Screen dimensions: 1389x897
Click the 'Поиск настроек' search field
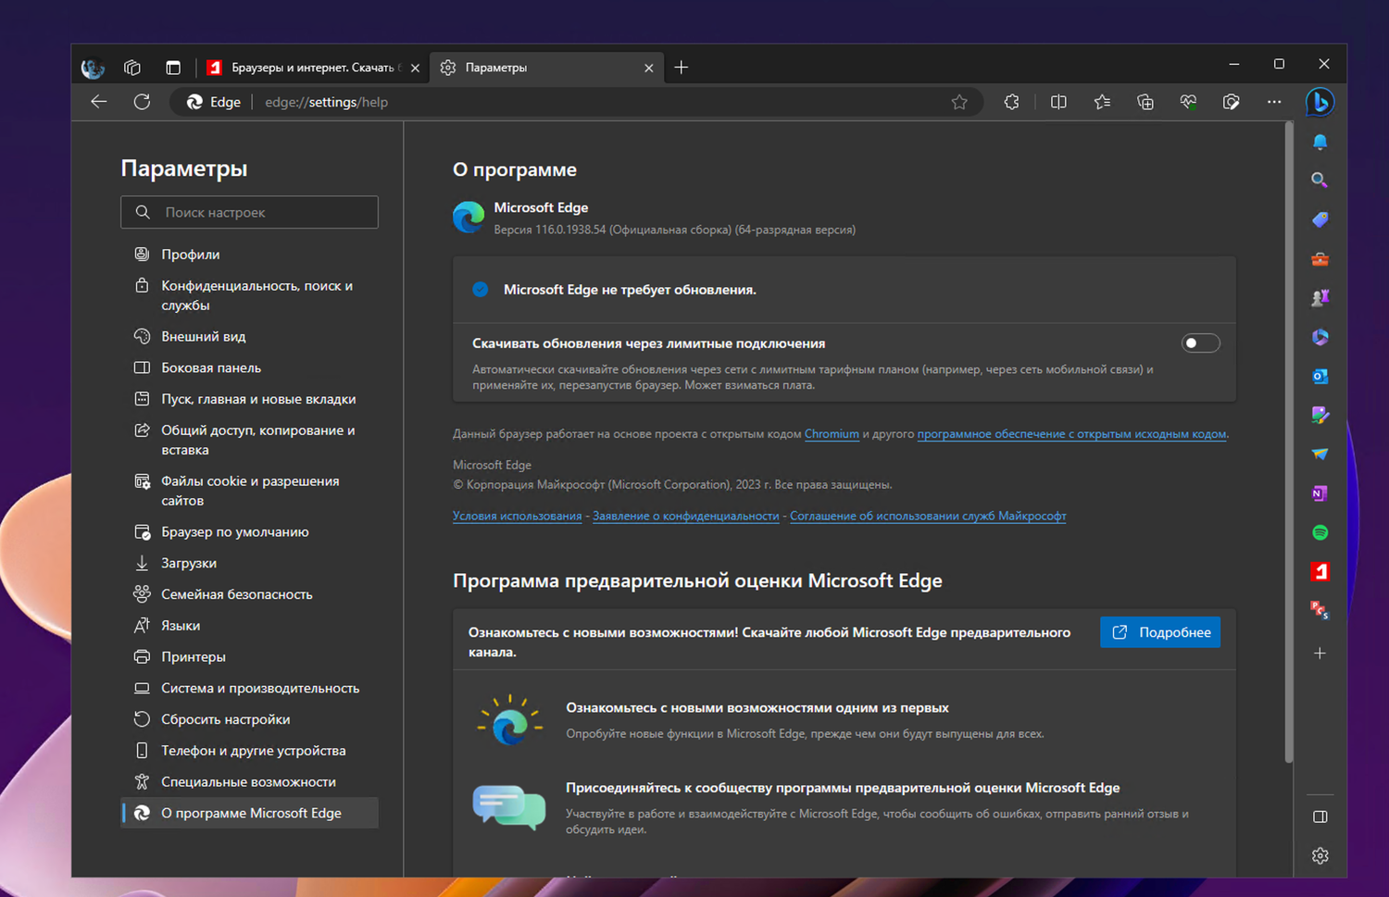249,212
